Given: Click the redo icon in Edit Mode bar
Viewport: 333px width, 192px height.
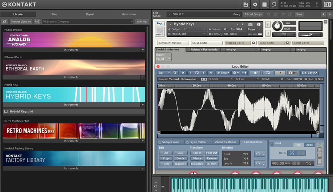Looking at the screenshot, I should (283, 14).
